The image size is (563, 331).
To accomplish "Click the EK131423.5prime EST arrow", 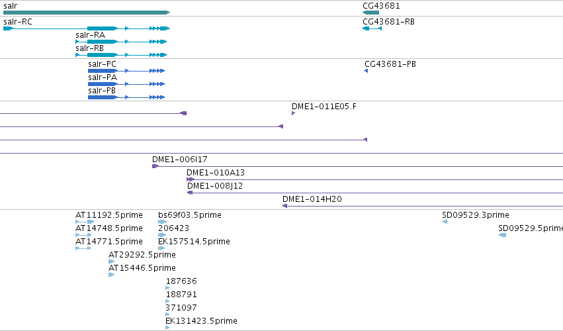I will click(167, 328).
